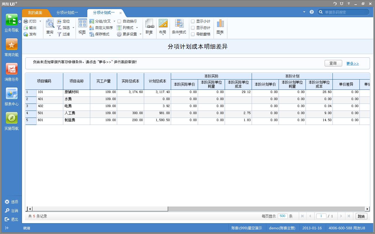The width and height of the screenshot is (375, 234).
Task: Open 报表中心 icon
Action: click(x=11, y=94)
